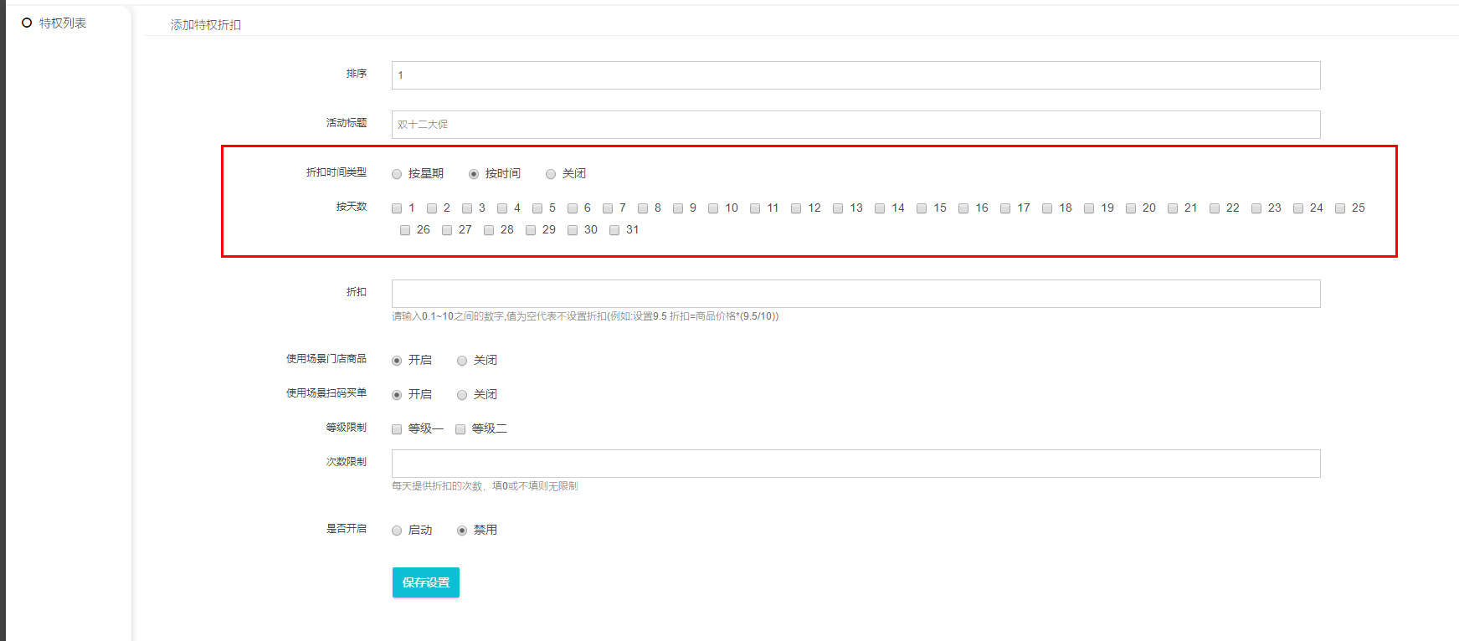Select 禁用 radio option

point(462,531)
